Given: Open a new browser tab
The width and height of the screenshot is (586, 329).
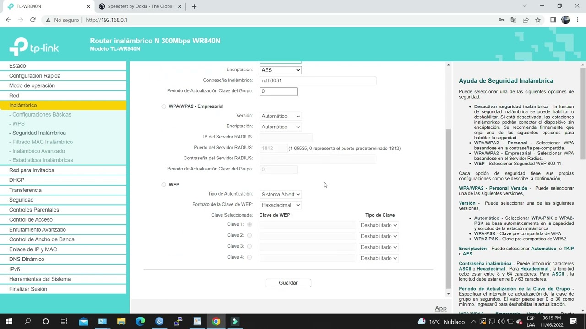Looking at the screenshot, I should point(194,6).
